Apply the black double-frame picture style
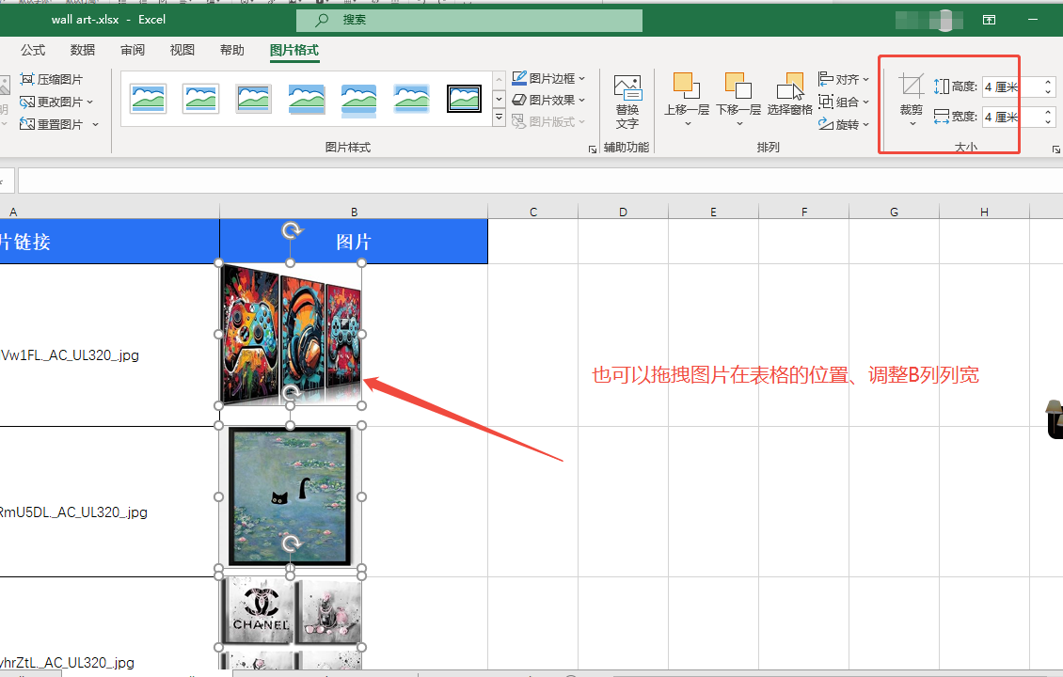Viewport: 1063px width, 677px height. point(465,99)
